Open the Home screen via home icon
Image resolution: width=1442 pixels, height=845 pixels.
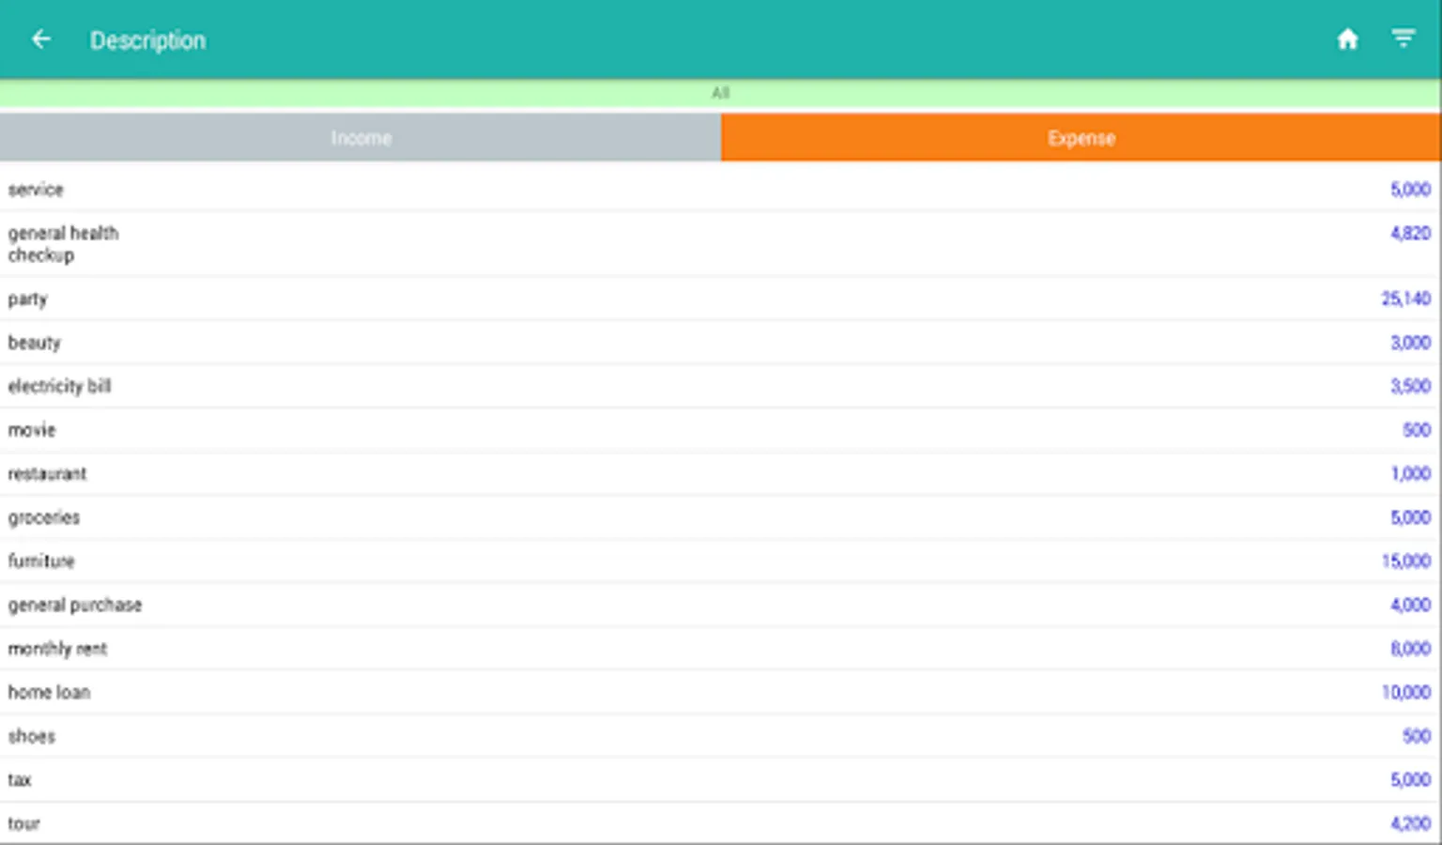pyautogui.click(x=1347, y=38)
